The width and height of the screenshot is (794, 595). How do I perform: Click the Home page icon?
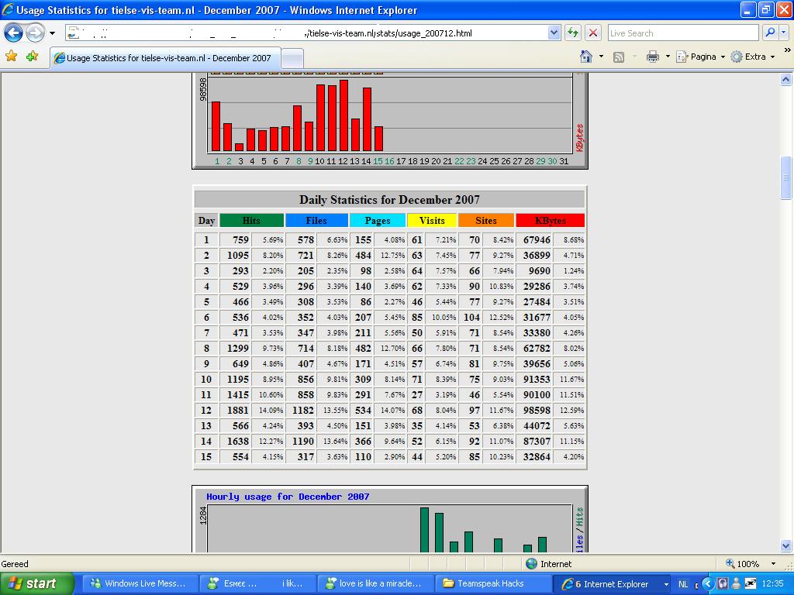pyautogui.click(x=586, y=57)
